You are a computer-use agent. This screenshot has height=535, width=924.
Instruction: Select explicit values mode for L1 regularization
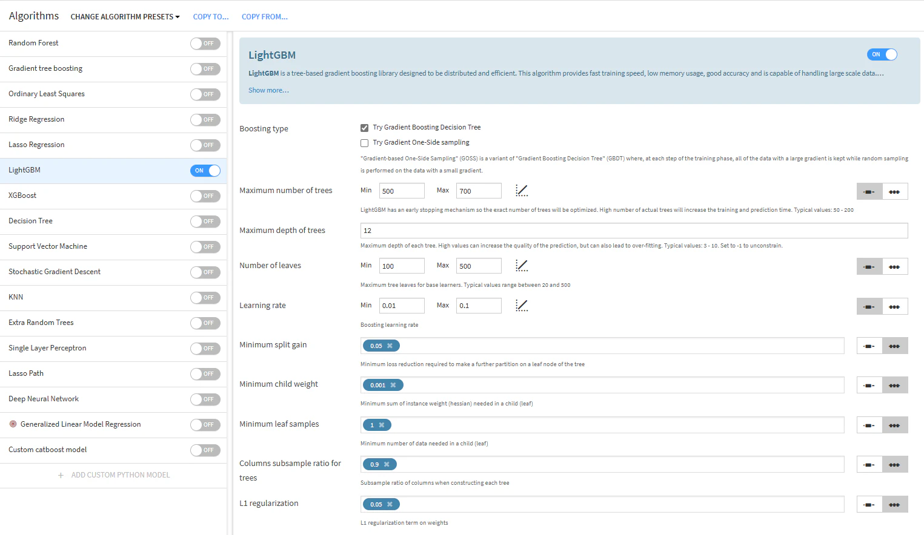tap(895, 504)
